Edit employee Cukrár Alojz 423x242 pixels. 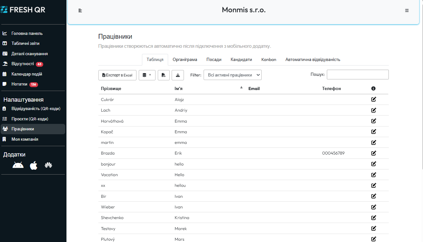pyautogui.click(x=374, y=99)
